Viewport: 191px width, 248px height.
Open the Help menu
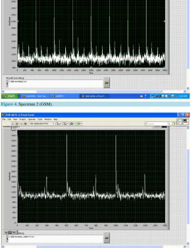pyautogui.click(x=55, y=119)
